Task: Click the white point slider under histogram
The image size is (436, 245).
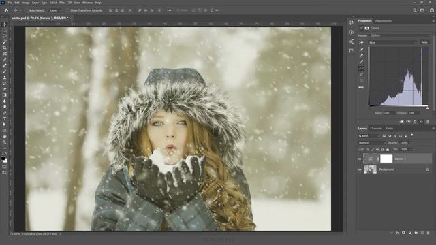Action: 428,108
